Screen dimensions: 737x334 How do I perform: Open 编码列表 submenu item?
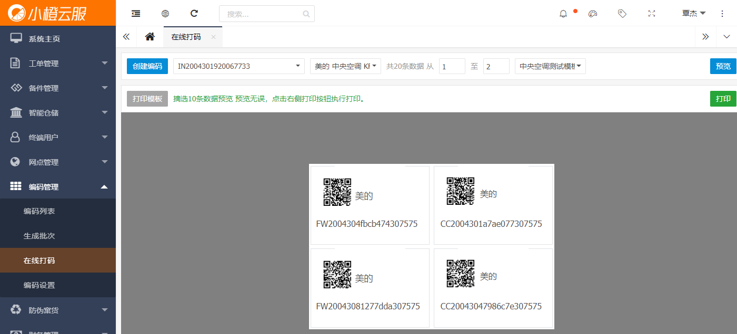pos(58,211)
